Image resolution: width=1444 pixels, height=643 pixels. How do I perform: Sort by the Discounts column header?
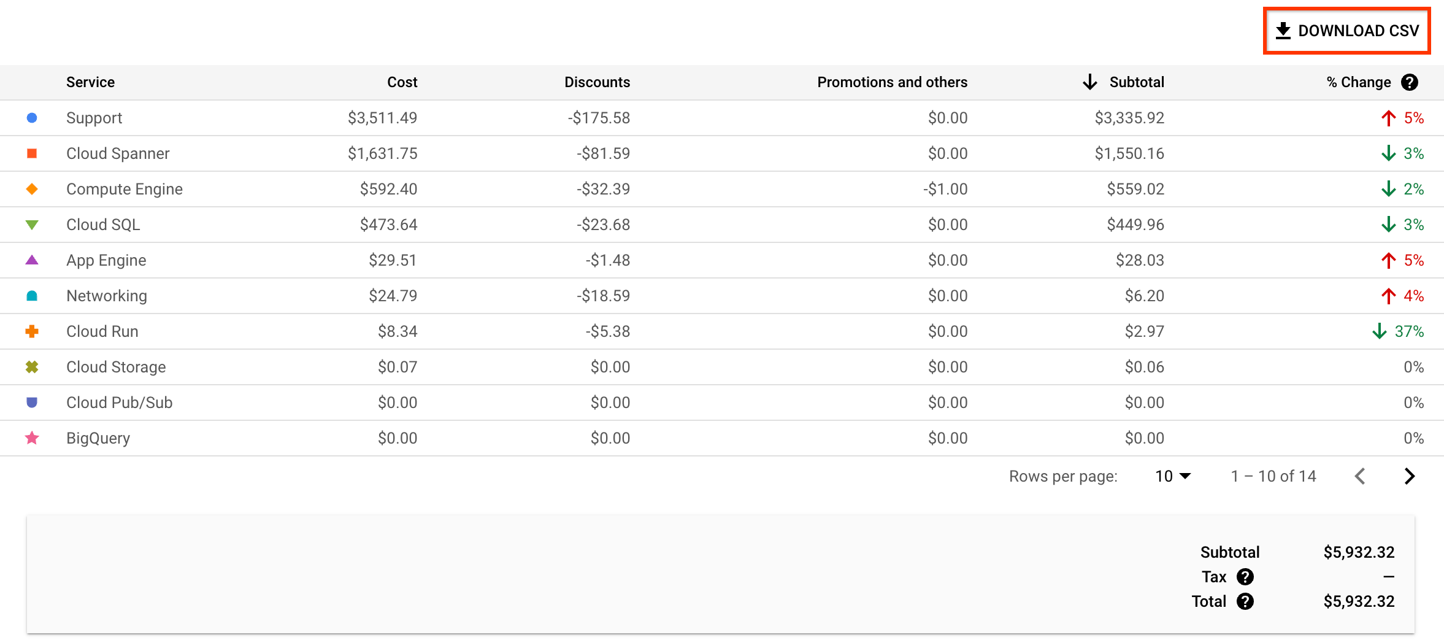pyautogui.click(x=597, y=82)
